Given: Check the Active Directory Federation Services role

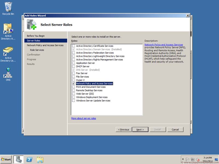Looking at the screenshot, I should (x=73, y=53).
